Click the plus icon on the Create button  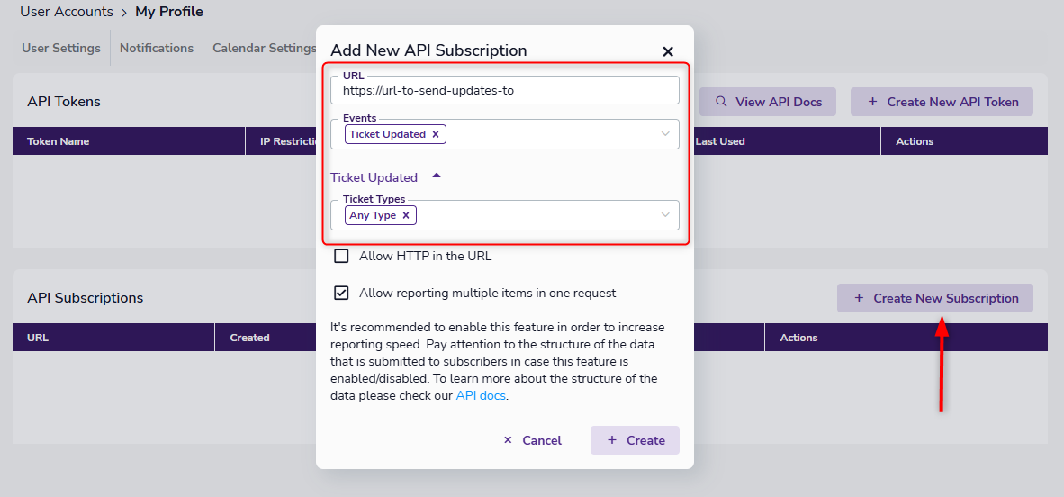click(x=612, y=440)
